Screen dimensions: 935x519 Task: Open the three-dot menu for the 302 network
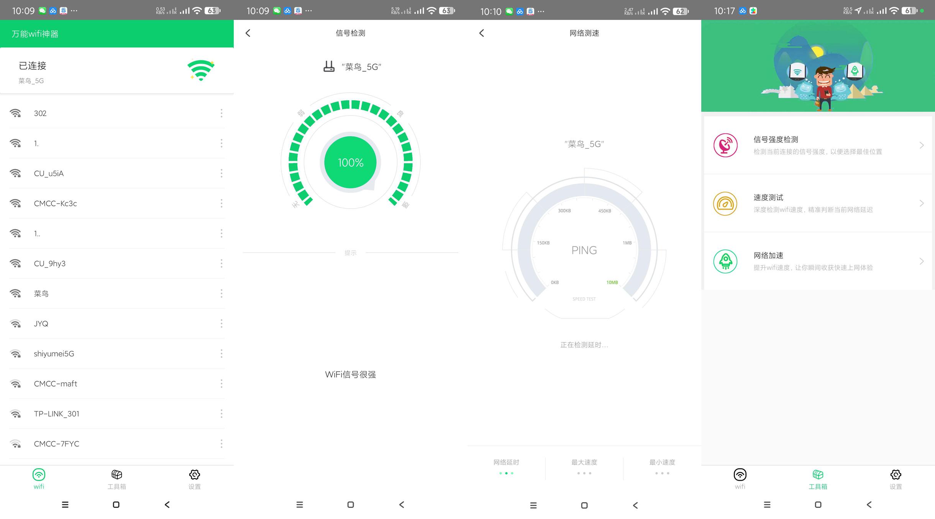pos(221,113)
